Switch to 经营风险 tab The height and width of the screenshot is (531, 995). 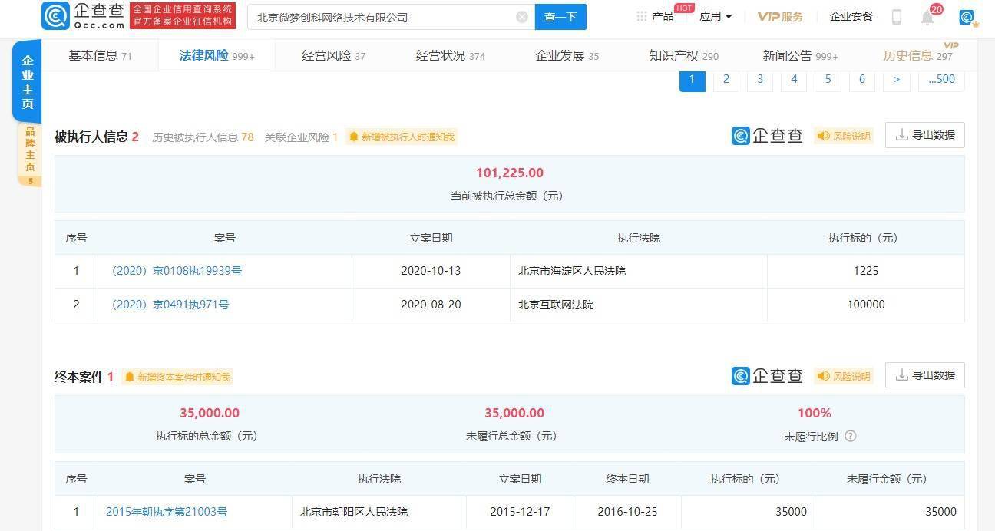(x=334, y=55)
